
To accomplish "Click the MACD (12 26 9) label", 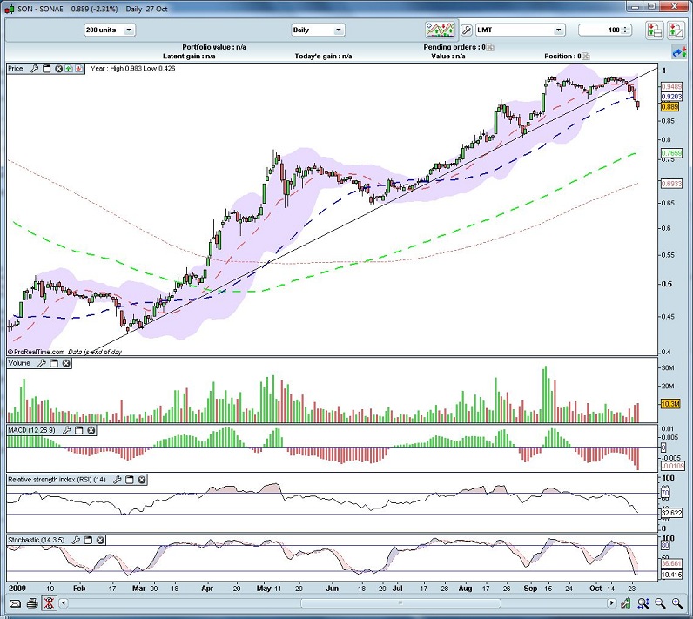I will coord(32,430).
